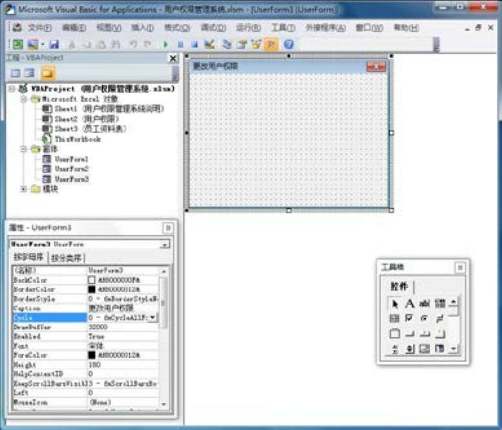Click View Object icon in project panel

click(x=30, y=72)
